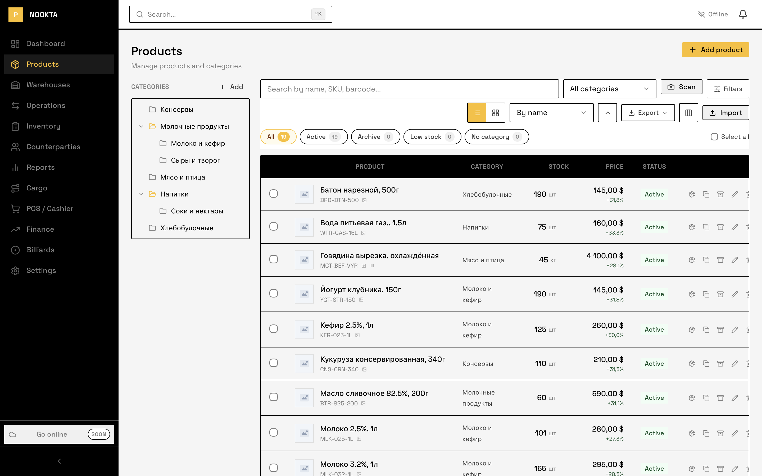Screen dimensions: 762x476
Task: Switch to grid view layout
Action: (x=496, y=113)
